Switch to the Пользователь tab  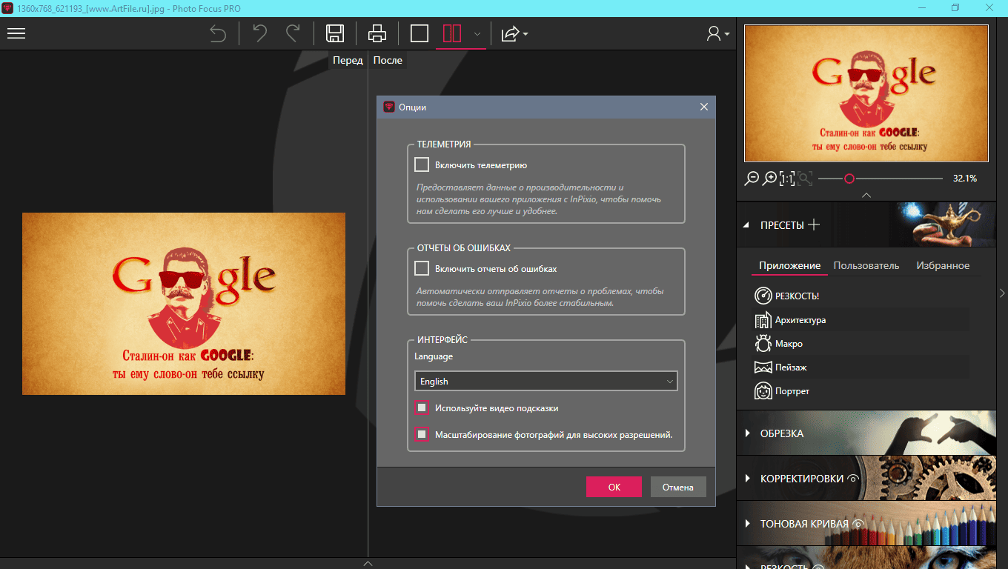click(866, 265)
